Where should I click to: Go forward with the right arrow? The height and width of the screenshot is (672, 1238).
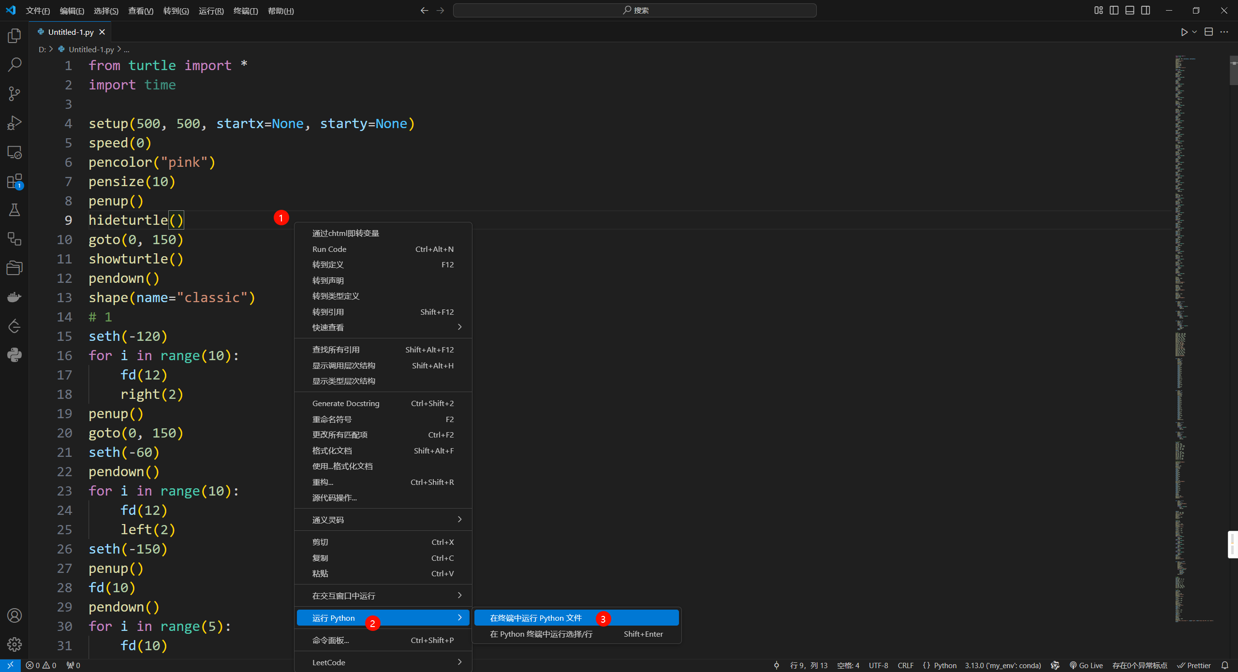point(440,10)
